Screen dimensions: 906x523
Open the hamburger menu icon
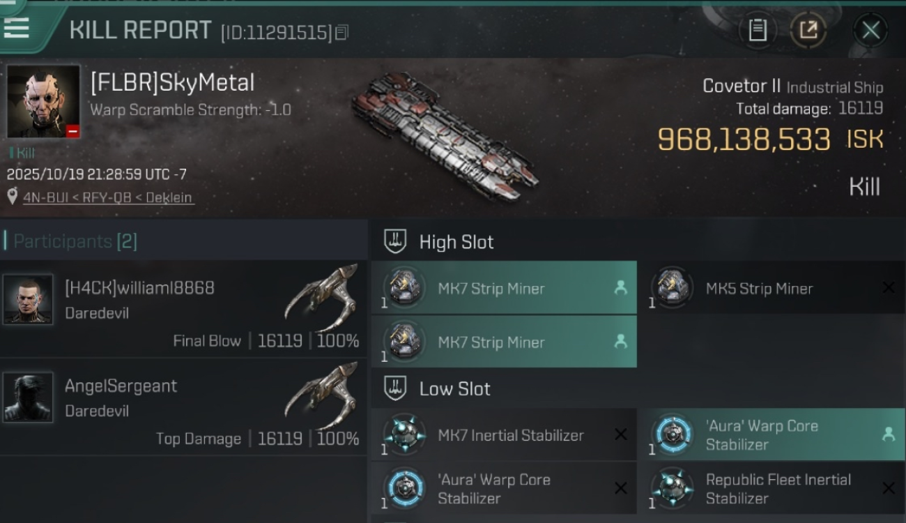16,26
